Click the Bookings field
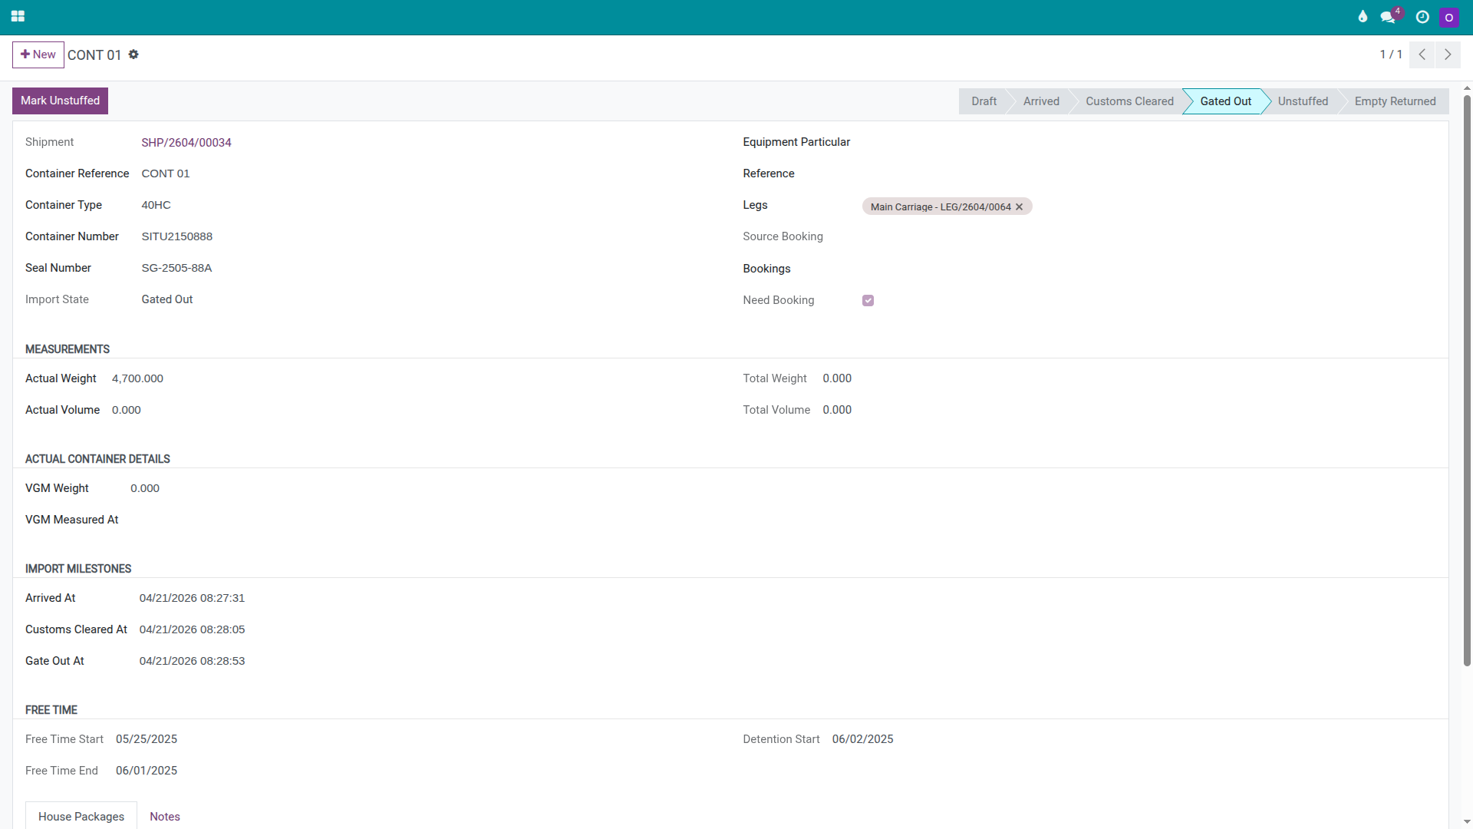 [x=1148, y=269]
